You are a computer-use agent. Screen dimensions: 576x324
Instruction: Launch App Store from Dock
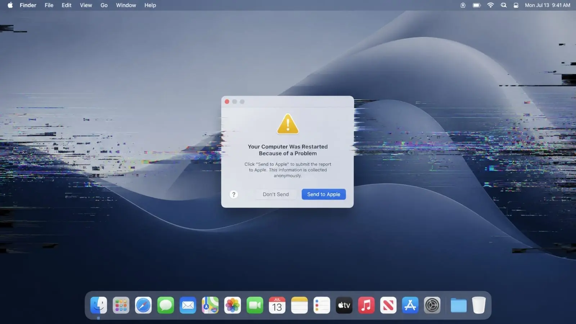pos(410,305)
